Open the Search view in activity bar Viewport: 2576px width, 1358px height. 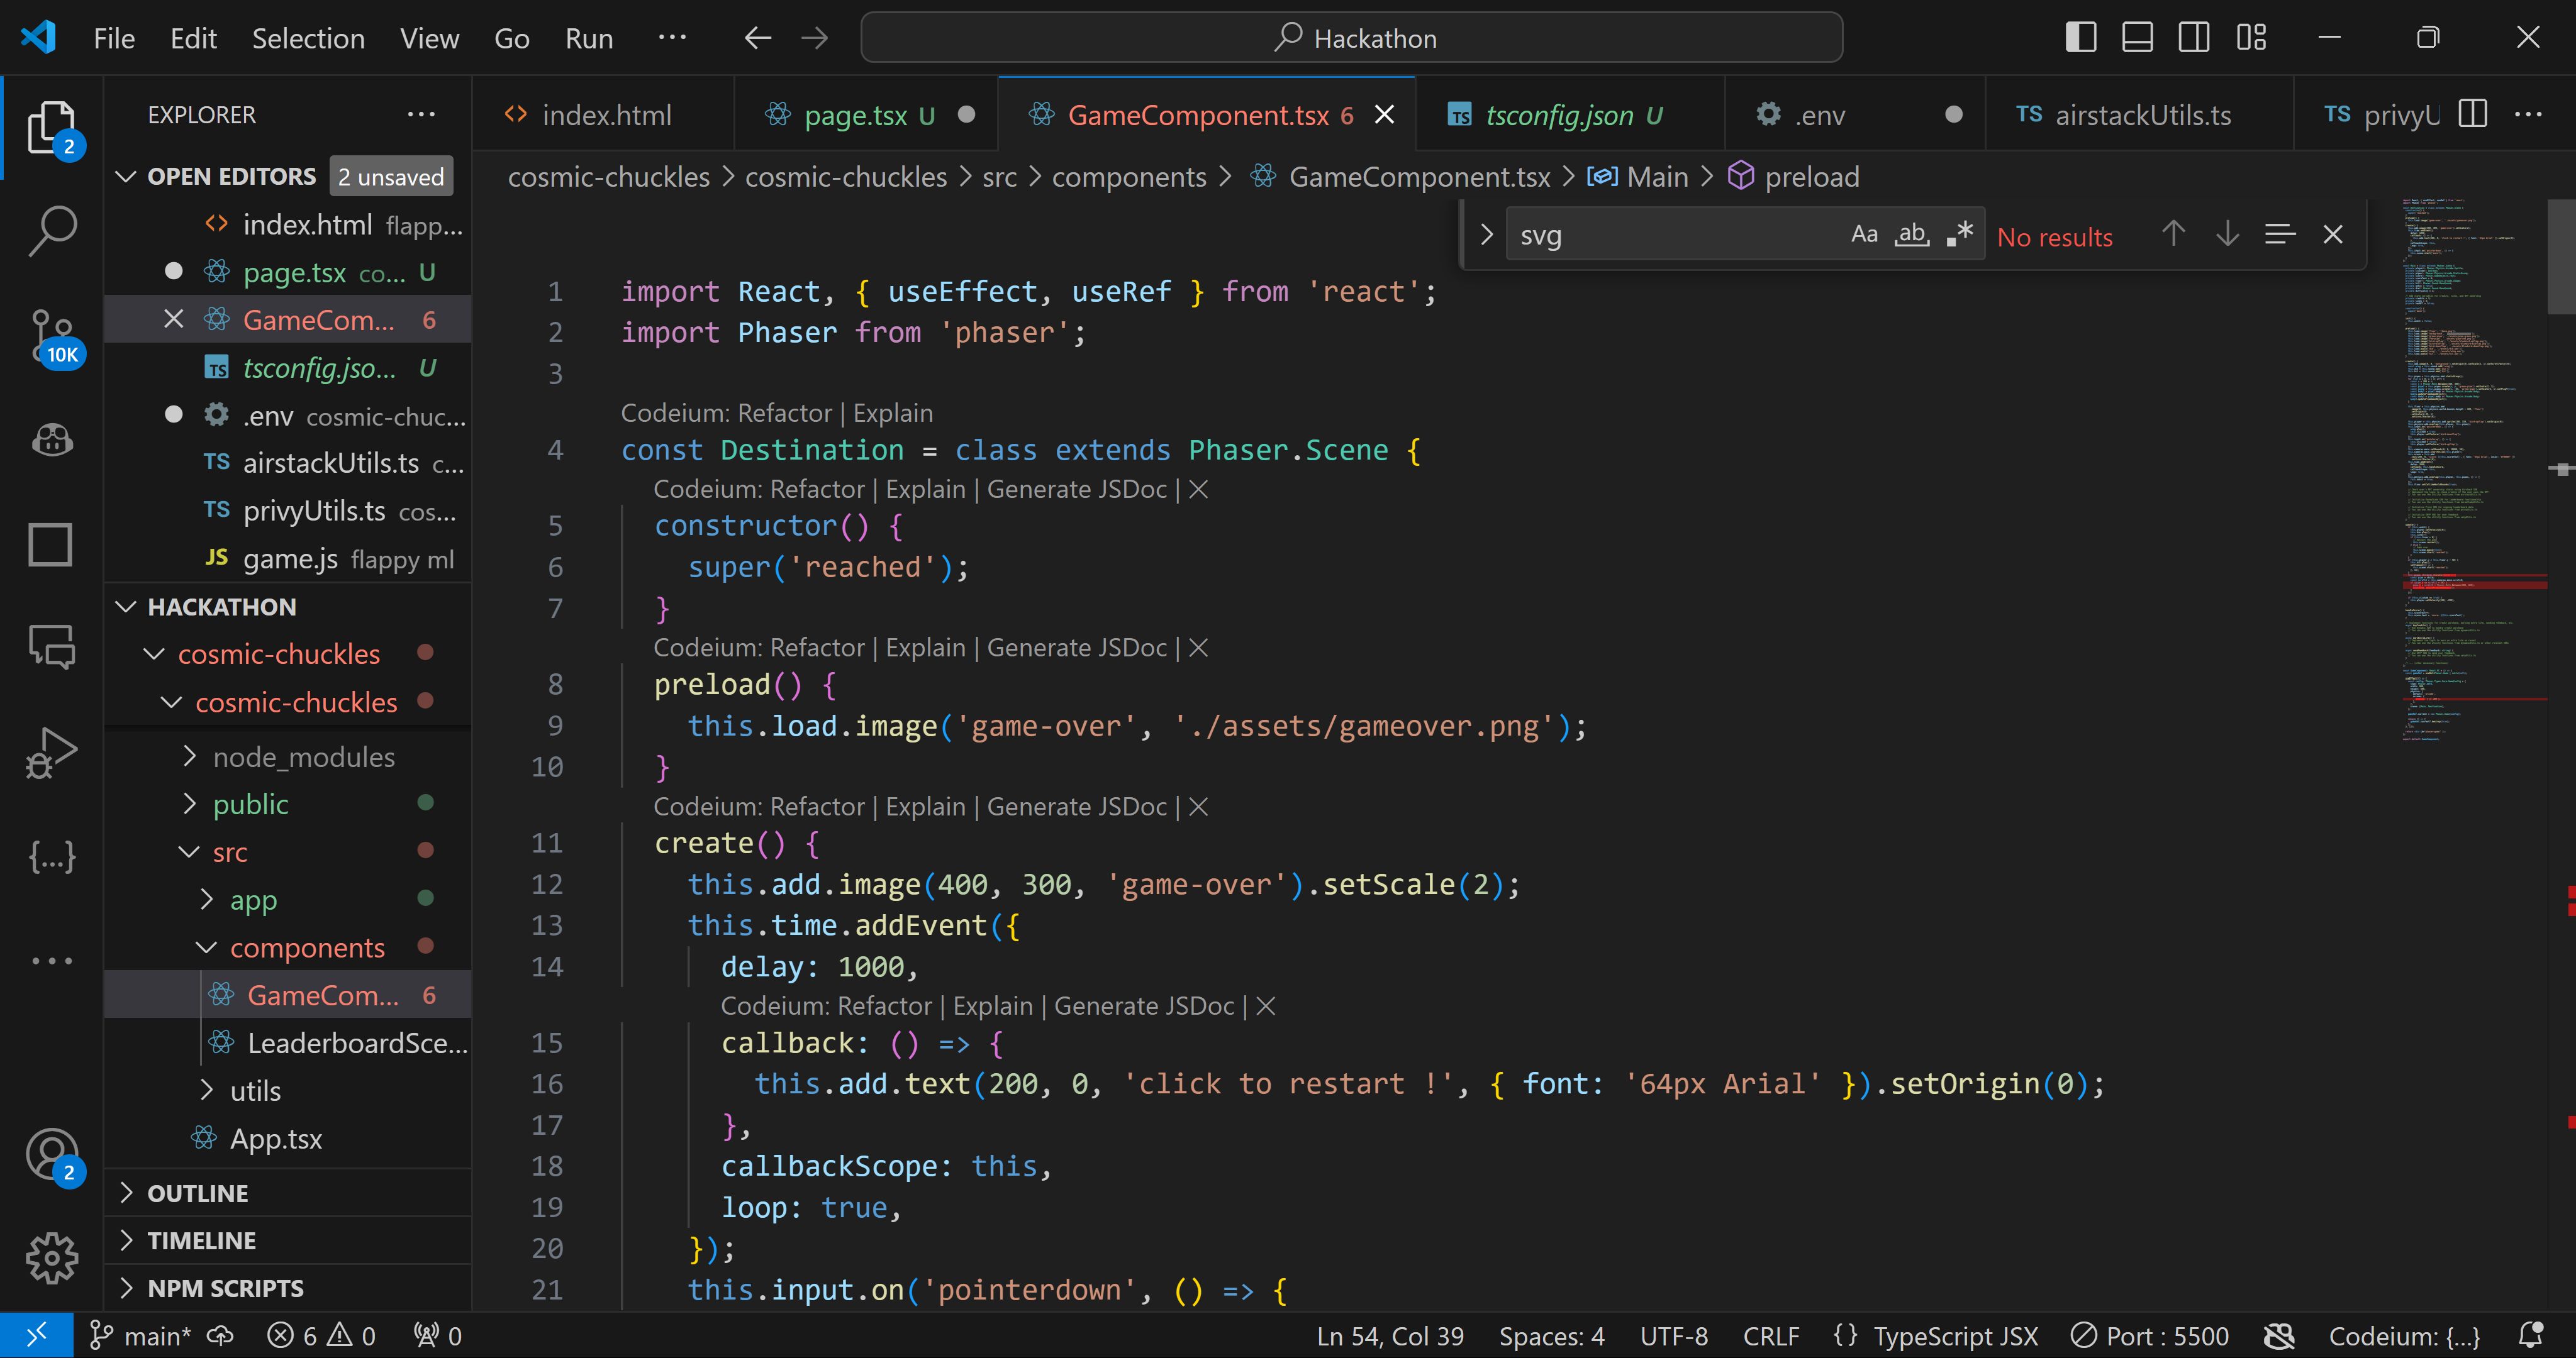pos(52,231)
